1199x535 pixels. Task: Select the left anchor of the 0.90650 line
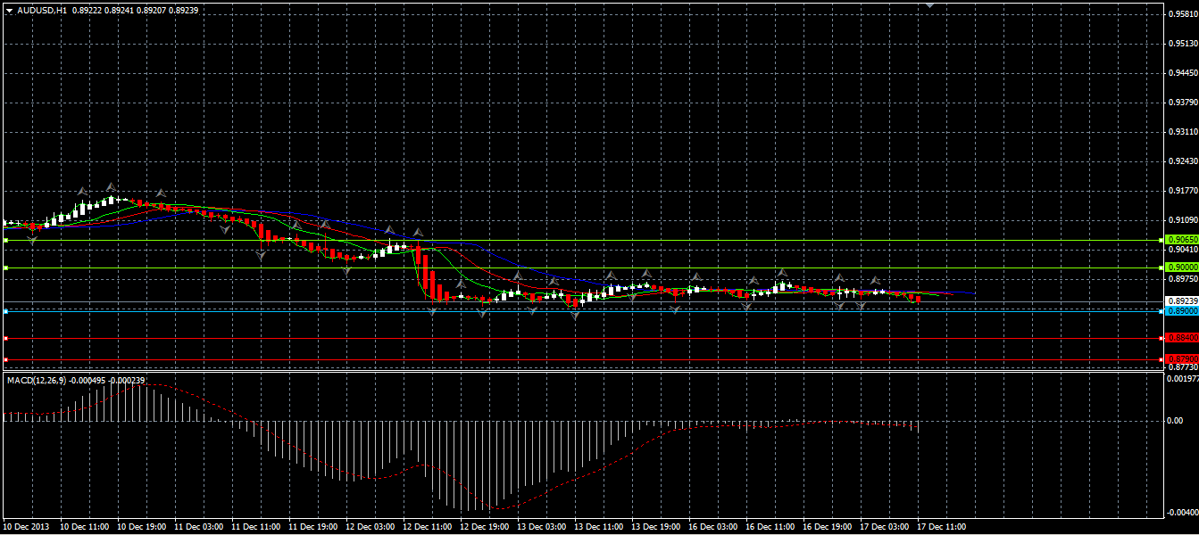click(5, 240)
